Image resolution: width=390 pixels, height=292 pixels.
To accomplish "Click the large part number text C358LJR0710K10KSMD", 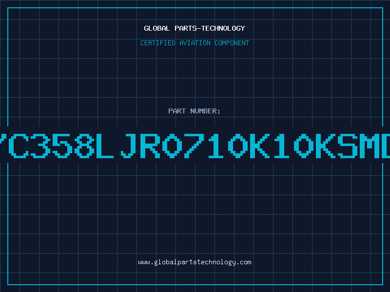I will [x=195, y=146].
